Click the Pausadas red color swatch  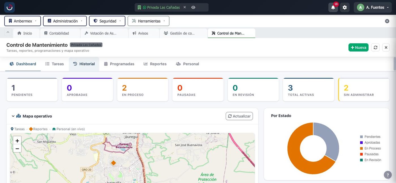(x=361, y=154)
